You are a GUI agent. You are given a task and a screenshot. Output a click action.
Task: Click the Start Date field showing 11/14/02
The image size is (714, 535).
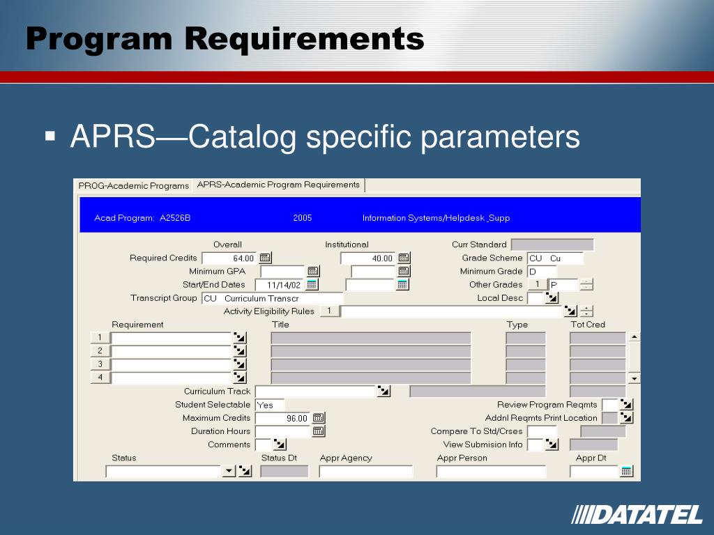point(280,285)
